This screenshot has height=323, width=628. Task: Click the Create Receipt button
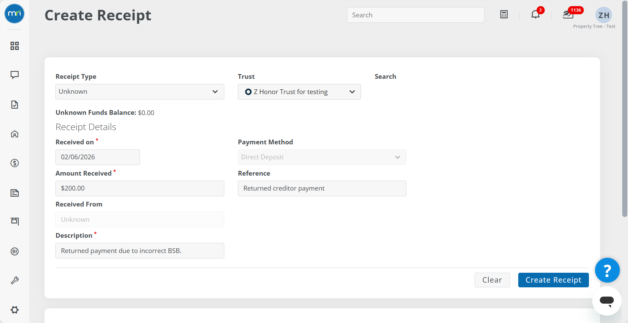pyautogui.click(x=553, y=280)
